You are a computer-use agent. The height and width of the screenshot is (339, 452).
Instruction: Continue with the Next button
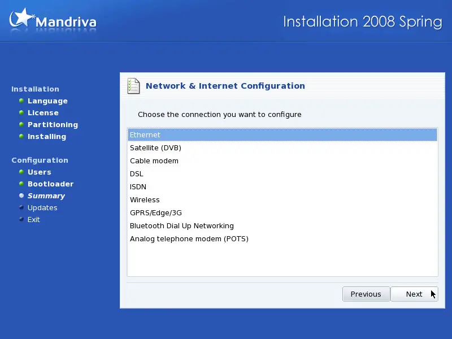tap(414, 294)
